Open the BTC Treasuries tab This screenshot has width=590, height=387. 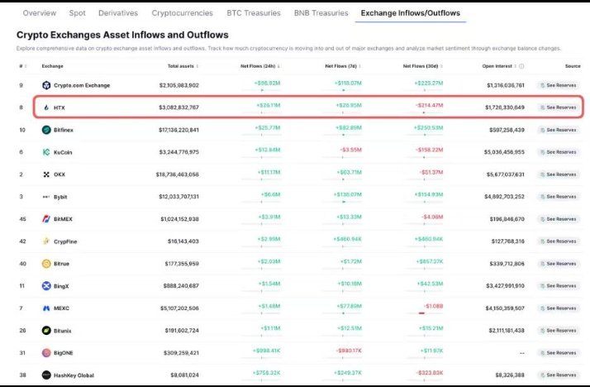click(x=254, y=13)
